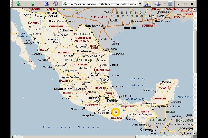
Task: Click the Ciudad Juárez label
Action: pyautogui.click(x=52, y=14)
